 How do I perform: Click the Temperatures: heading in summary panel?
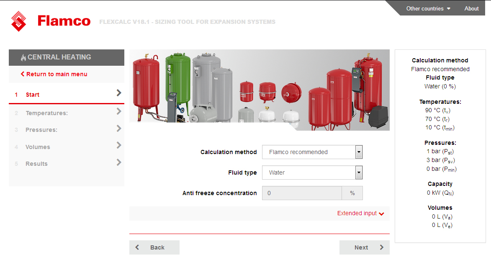pyautogui.click(x=440, y=102)
